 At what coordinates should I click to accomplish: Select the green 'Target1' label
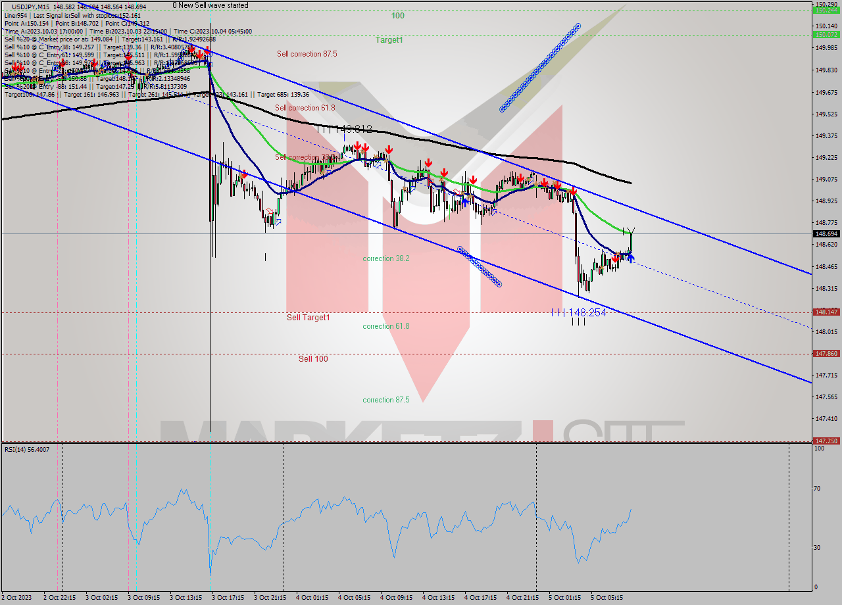point(389,39)
